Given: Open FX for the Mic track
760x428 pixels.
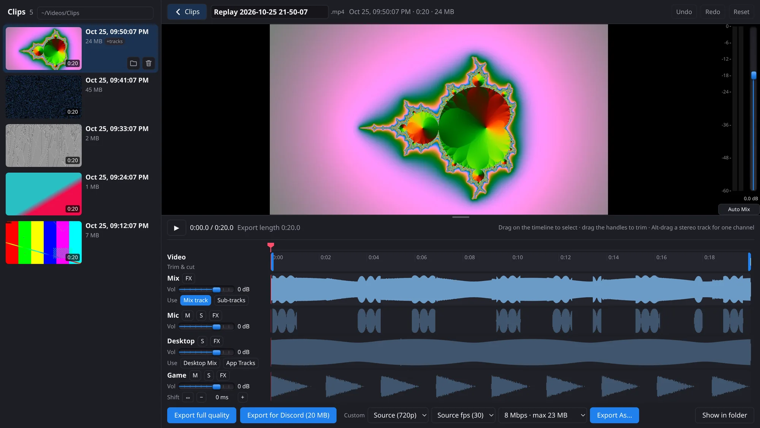Looking at the screenshot, I should coord(215,315).
